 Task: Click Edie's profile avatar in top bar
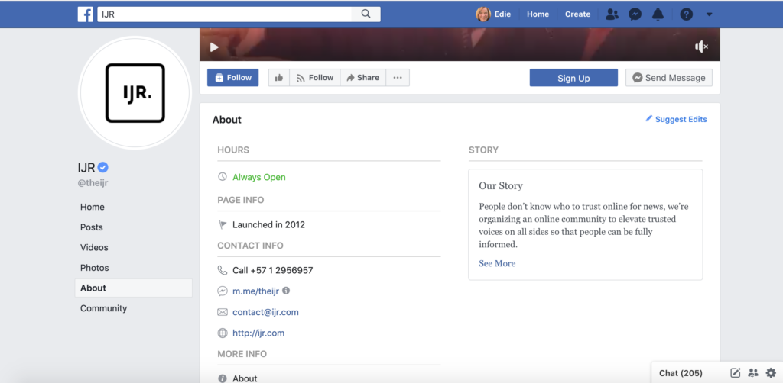tap(483, 14)
